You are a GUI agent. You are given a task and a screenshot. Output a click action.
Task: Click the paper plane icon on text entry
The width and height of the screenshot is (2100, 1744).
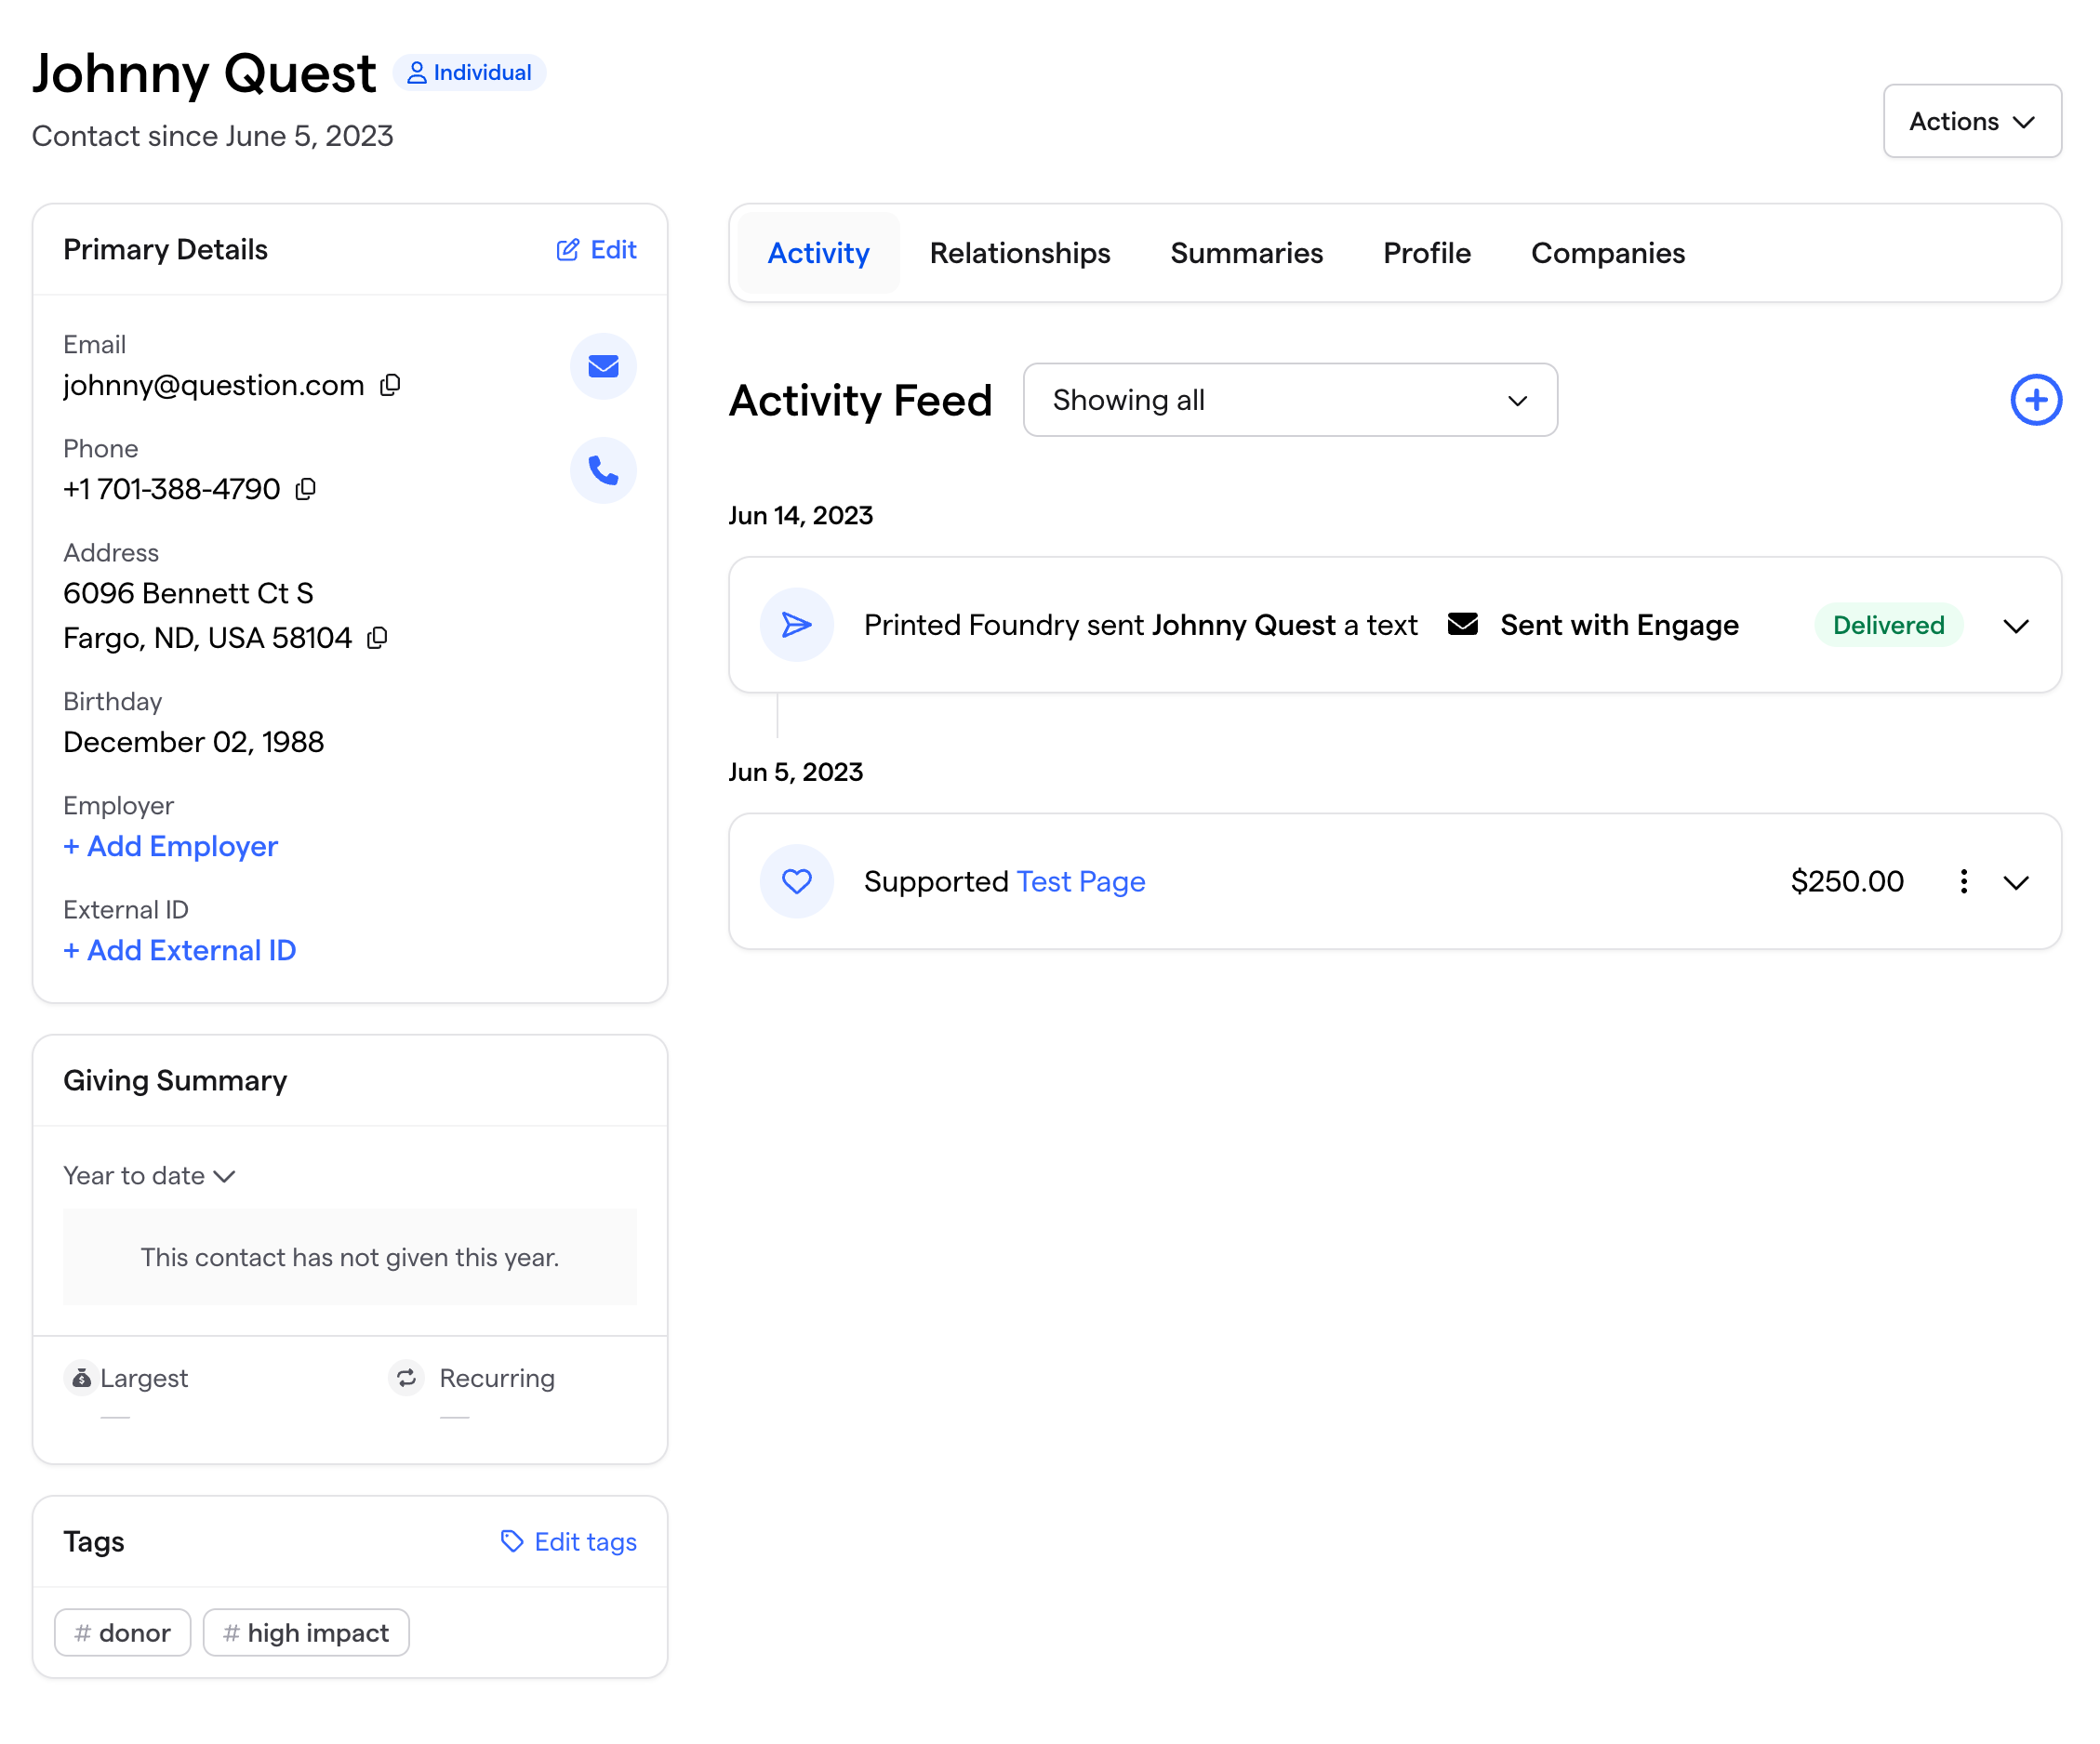797,626
